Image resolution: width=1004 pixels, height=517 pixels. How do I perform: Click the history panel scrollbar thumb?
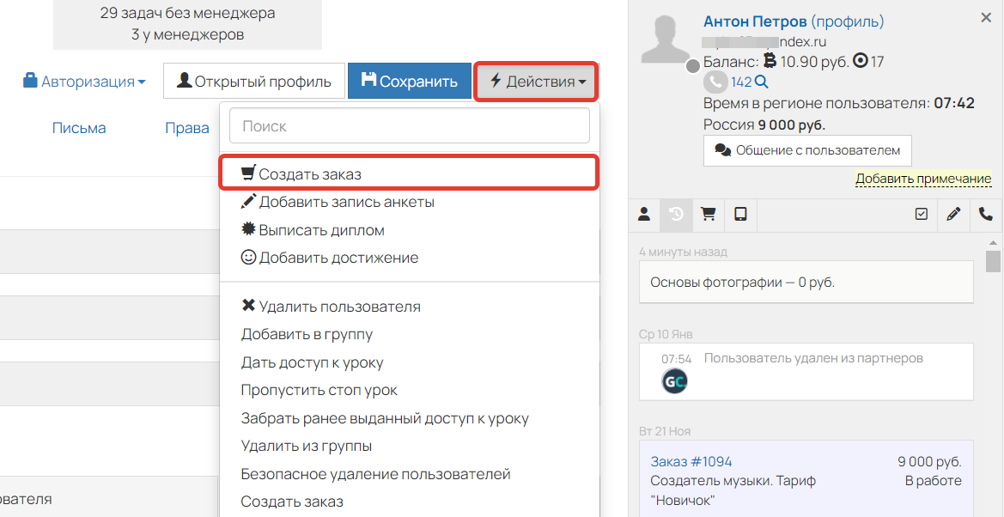(x=993, y=262)
